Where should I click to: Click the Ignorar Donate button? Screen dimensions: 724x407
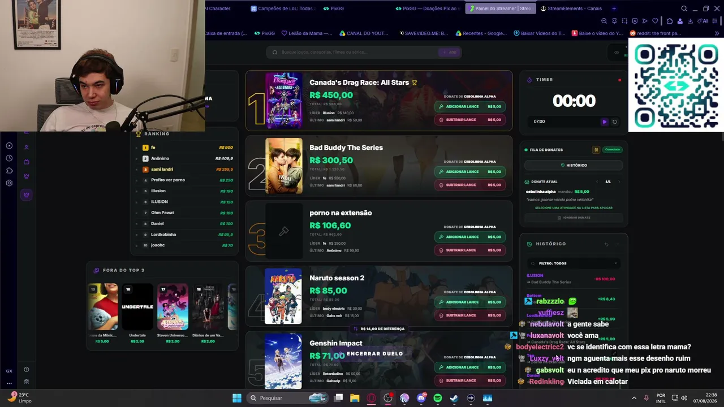574,218
